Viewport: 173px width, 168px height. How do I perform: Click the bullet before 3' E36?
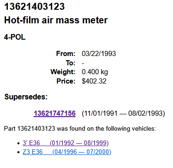19,143
